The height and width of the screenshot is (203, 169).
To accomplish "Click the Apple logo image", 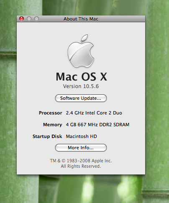I will 81,51.
